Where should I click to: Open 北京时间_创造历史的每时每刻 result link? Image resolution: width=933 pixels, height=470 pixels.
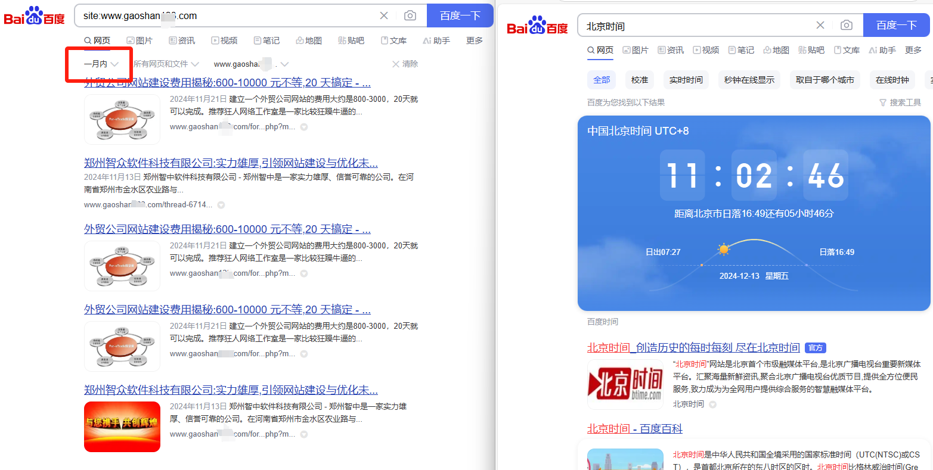click(693, 348)
